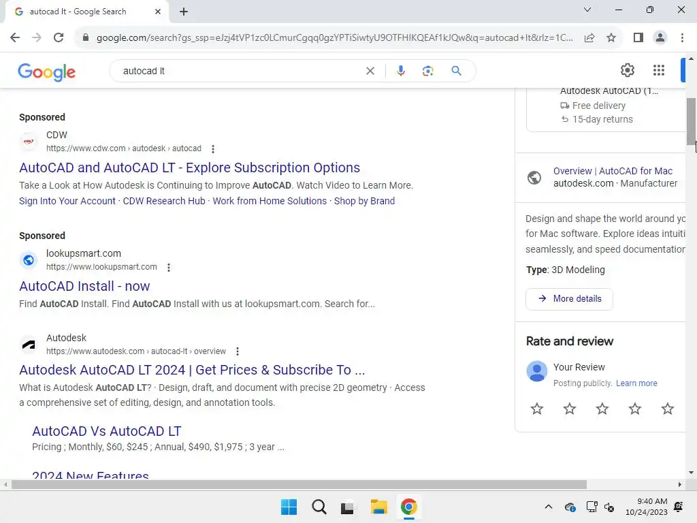Screen dimensions: 697x523
Task: Close the autocad lt Google Search tab
Action: tap(158, 12)
